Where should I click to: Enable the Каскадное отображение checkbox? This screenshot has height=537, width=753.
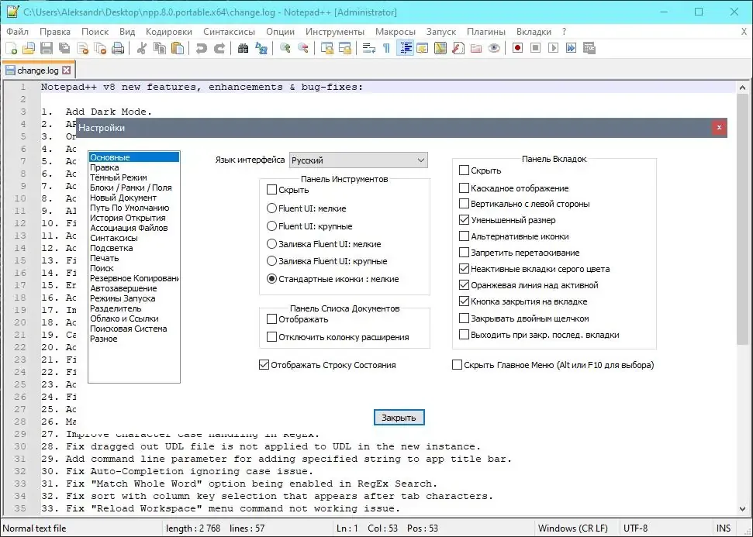coord(464,188)
